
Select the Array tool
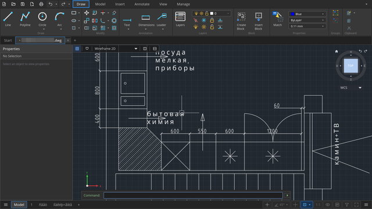pyautogui.click(x=103, y=28)
